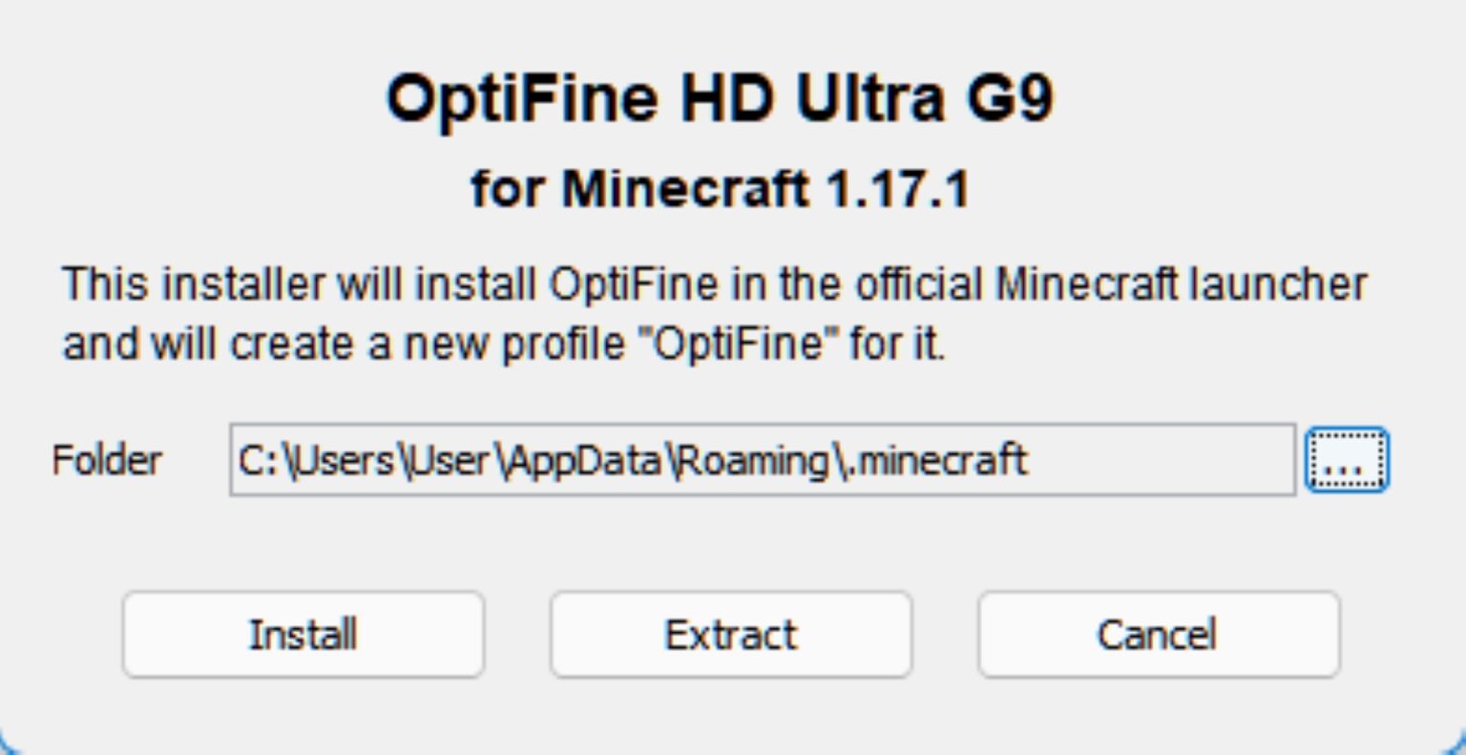Focus the Folder path text field
This screenshot has height=755, width=1466.
tap(761, 460)
